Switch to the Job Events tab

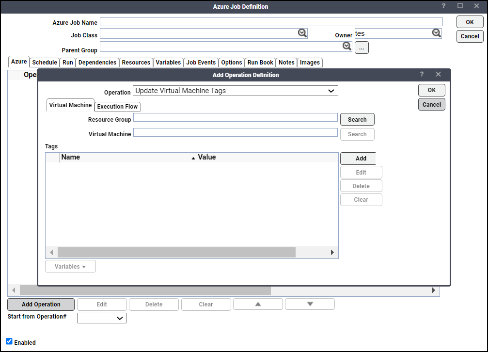tap(201, 63)
